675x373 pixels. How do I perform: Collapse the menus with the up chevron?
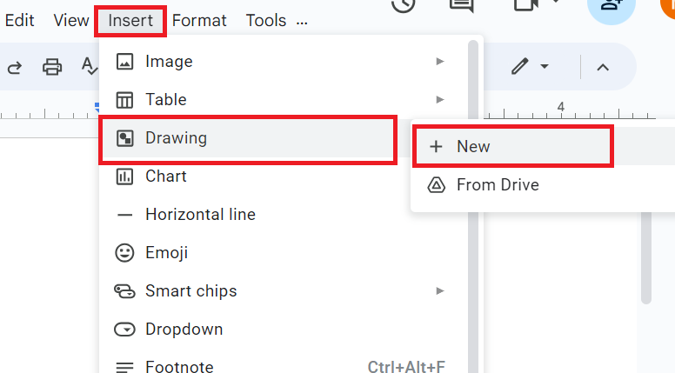coord(603,67)
